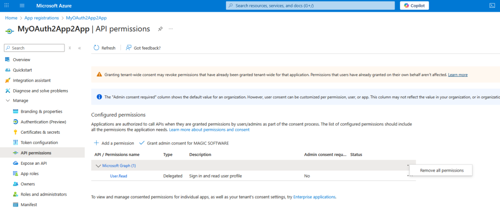Open Certificates & secrets in sidebar
Viewport: 500px width, 212px height.
coord(40,132)
